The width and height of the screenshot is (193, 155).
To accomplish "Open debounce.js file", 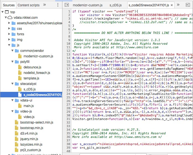I will pyautogui.click(x=32, y=67).
